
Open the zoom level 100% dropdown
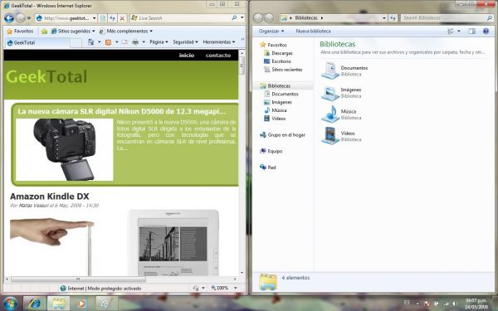coord(224,288)
